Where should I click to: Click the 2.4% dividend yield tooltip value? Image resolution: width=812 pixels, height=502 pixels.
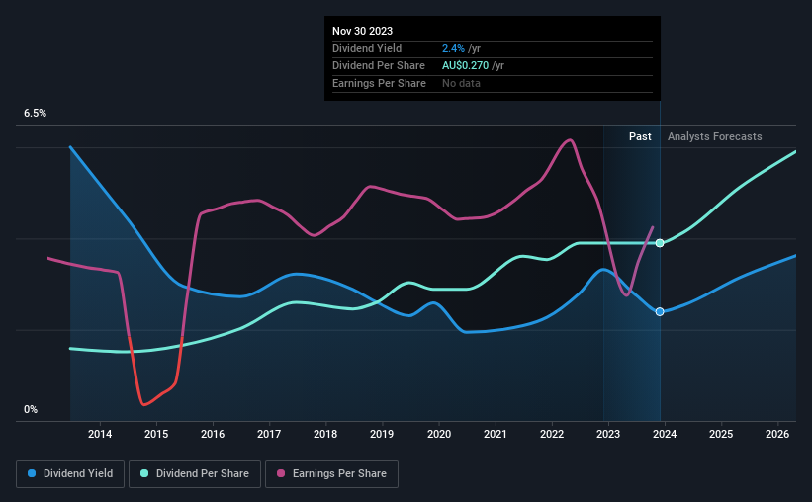pos(453,48)
